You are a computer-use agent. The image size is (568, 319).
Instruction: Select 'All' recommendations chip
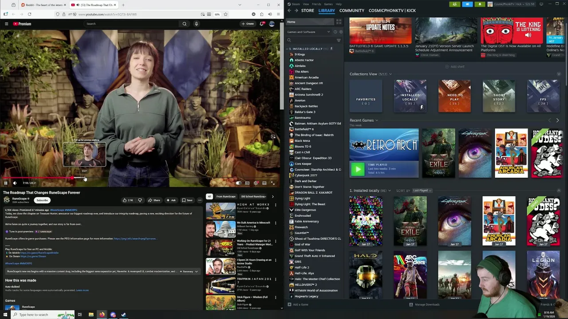pos(209,196)
